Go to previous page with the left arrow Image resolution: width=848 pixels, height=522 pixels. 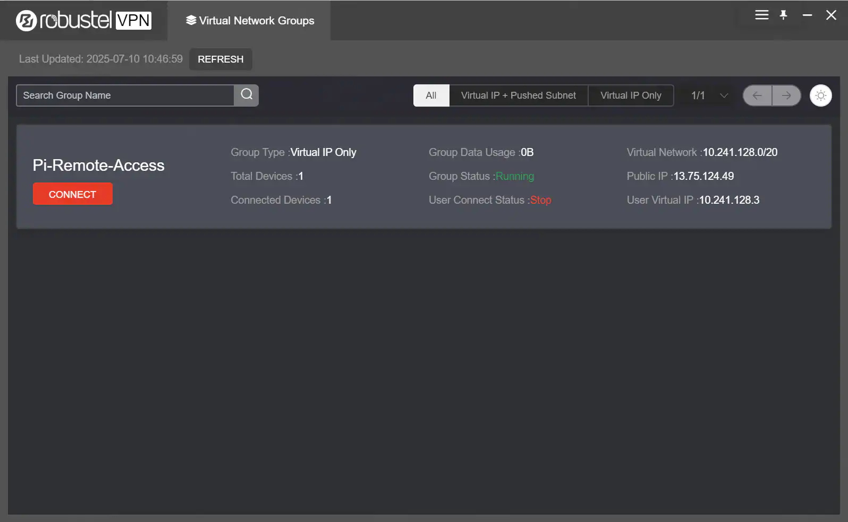pyautogui.click(x=757, y=95)
